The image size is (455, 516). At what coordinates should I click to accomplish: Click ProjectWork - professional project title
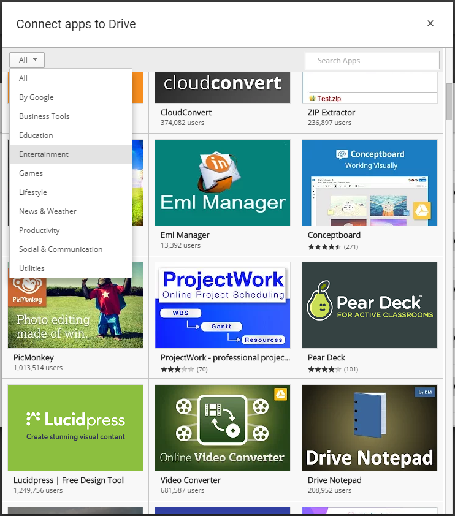[x=226, y=358]
